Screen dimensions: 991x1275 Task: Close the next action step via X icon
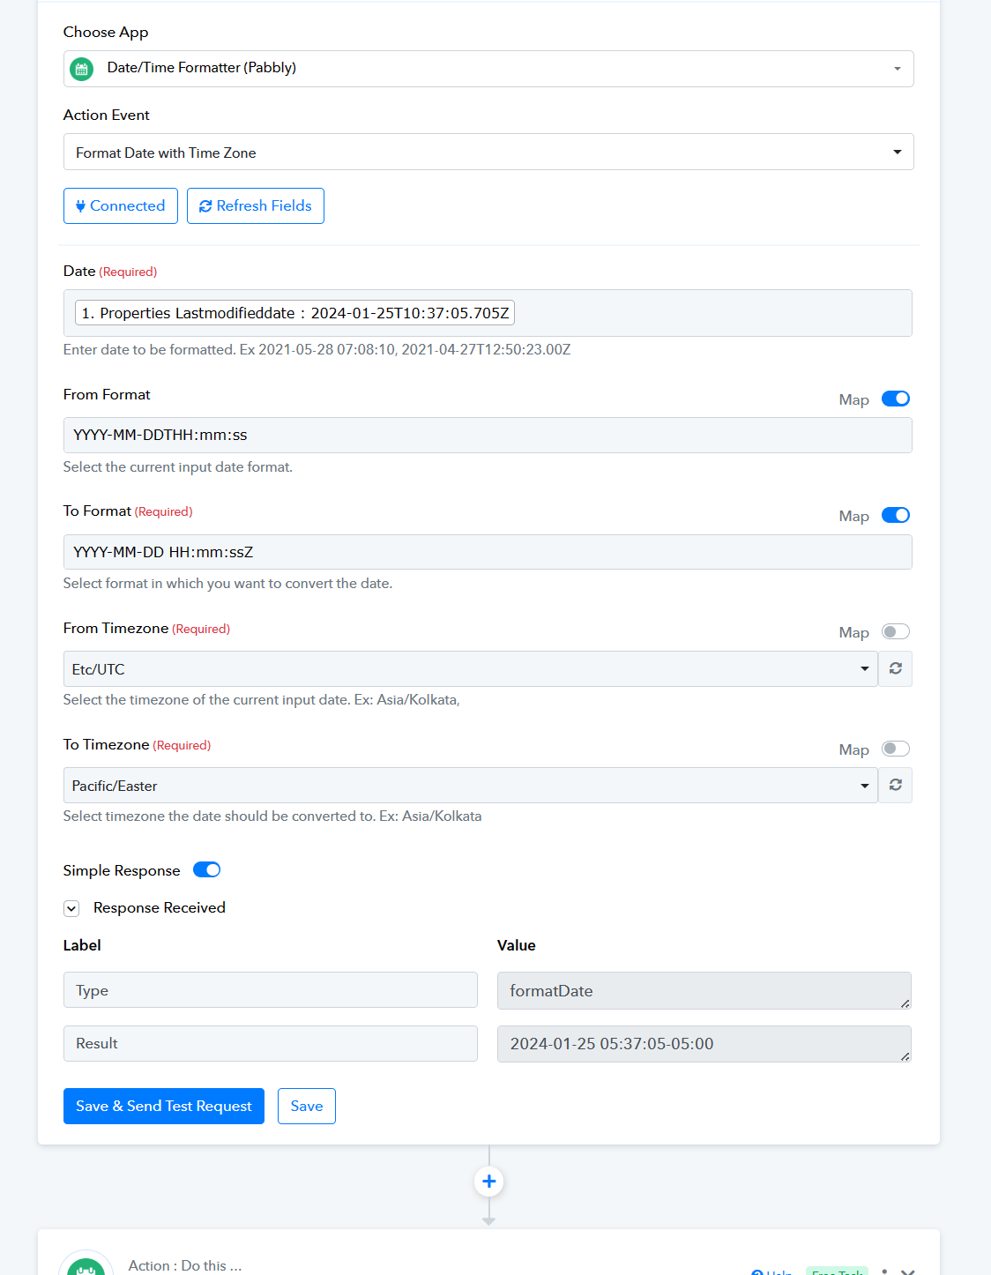click(908, 1271)
